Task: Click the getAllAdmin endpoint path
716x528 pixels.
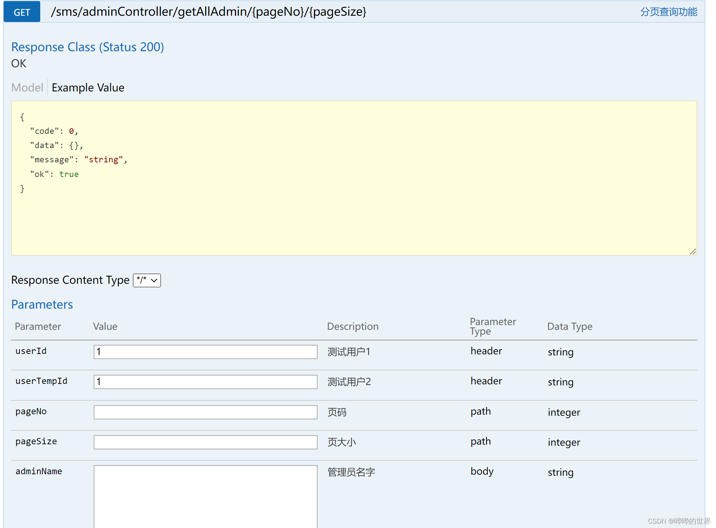Action: coord(208,12)
